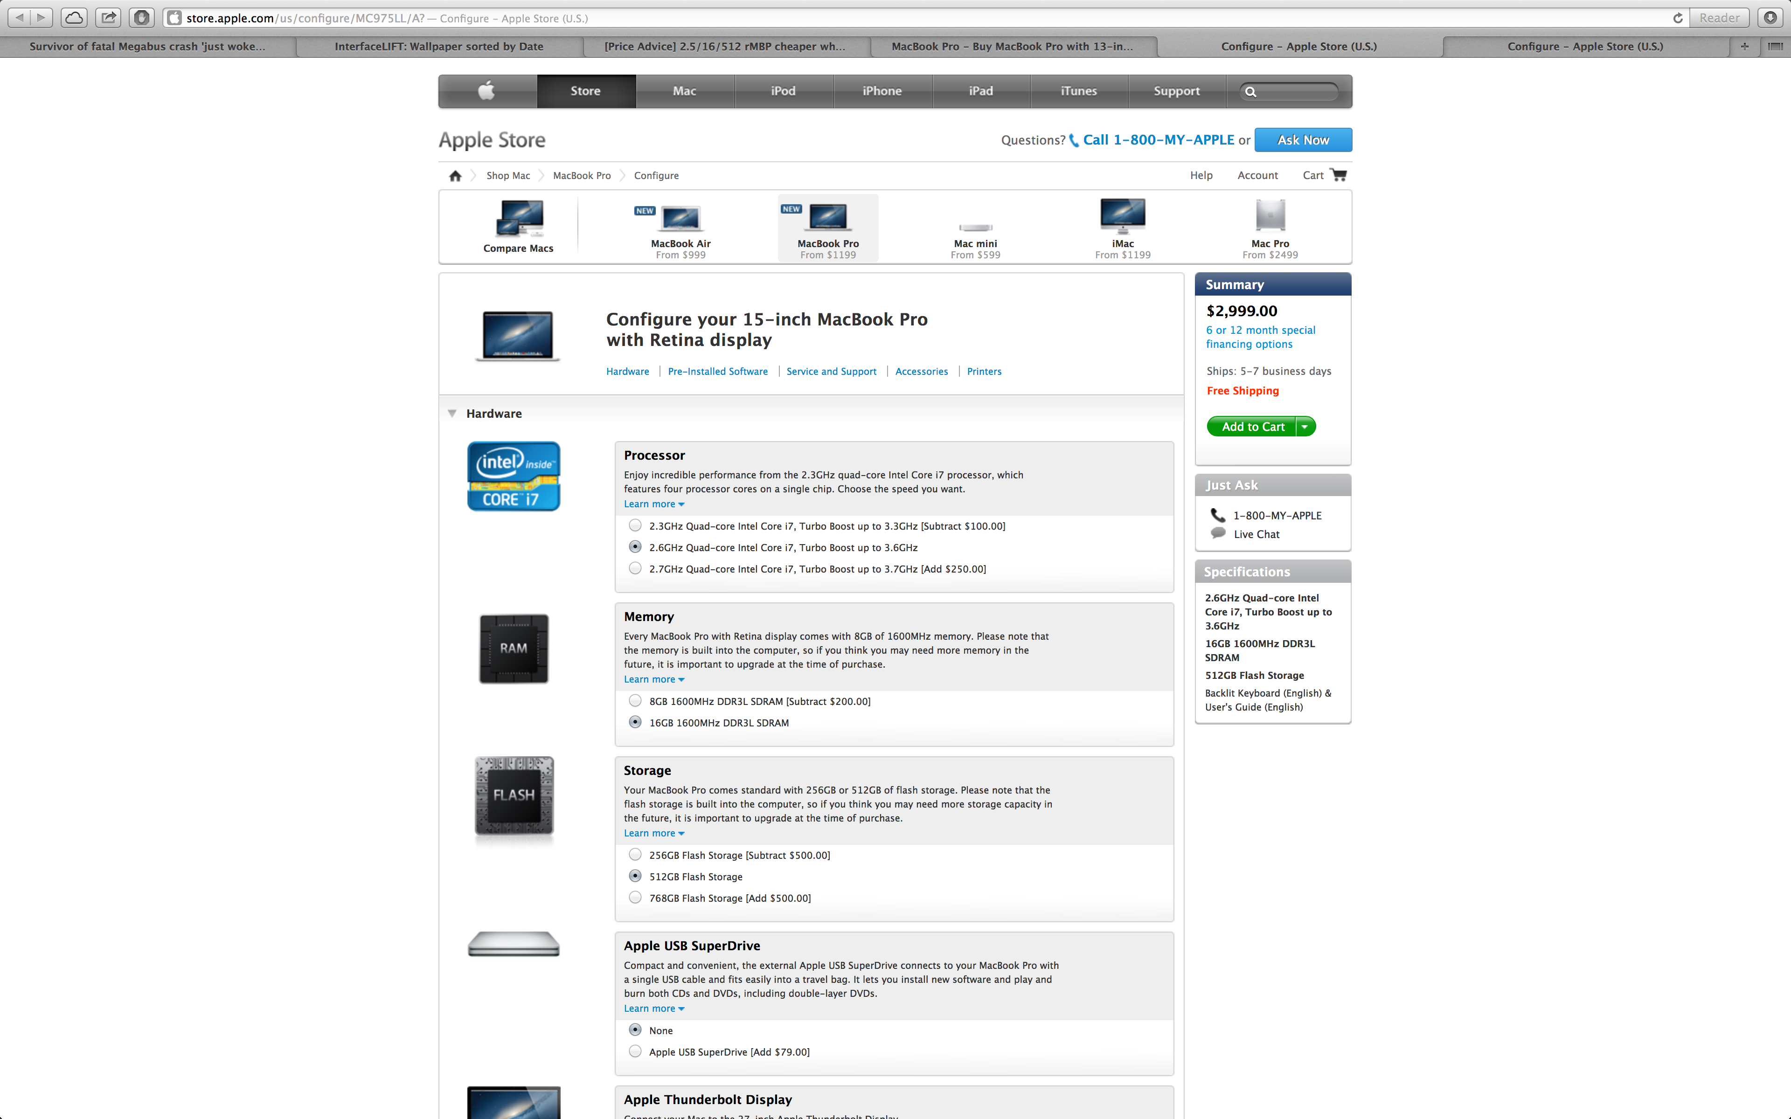Open Add to Cart dropdown arrow

pyautogui.click(x=1305, y=426)
